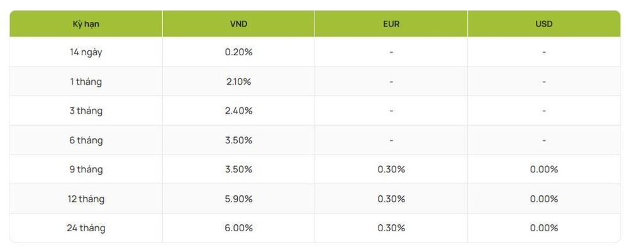Image resolution: width=629 pixels, height=252 pixels.
Task: Select the VND column header
Action: 238,24
